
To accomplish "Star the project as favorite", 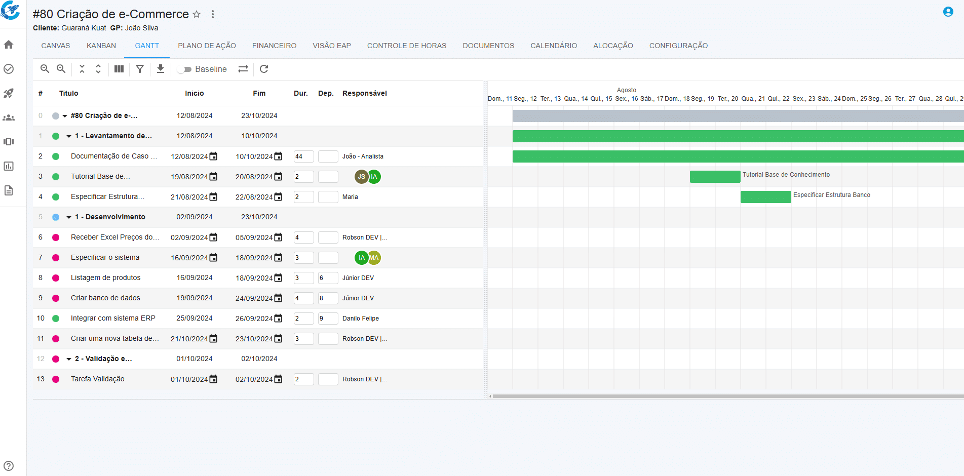I will 197,14.
